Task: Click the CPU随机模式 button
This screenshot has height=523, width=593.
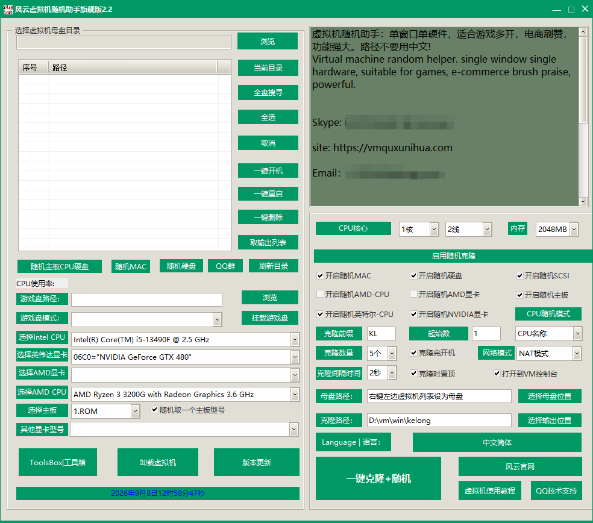Action: pyautogui.click(x=548, y=313)
